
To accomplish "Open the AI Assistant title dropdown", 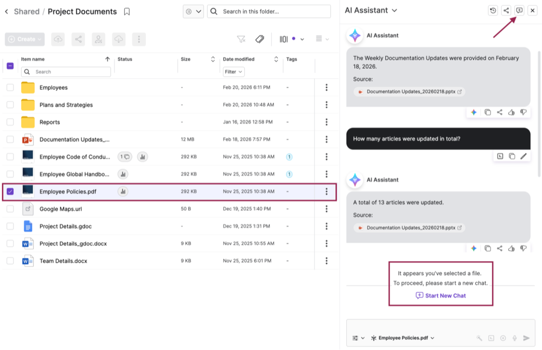I will tap(394, 10).
